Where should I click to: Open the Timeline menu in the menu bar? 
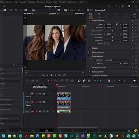[10, 2]
